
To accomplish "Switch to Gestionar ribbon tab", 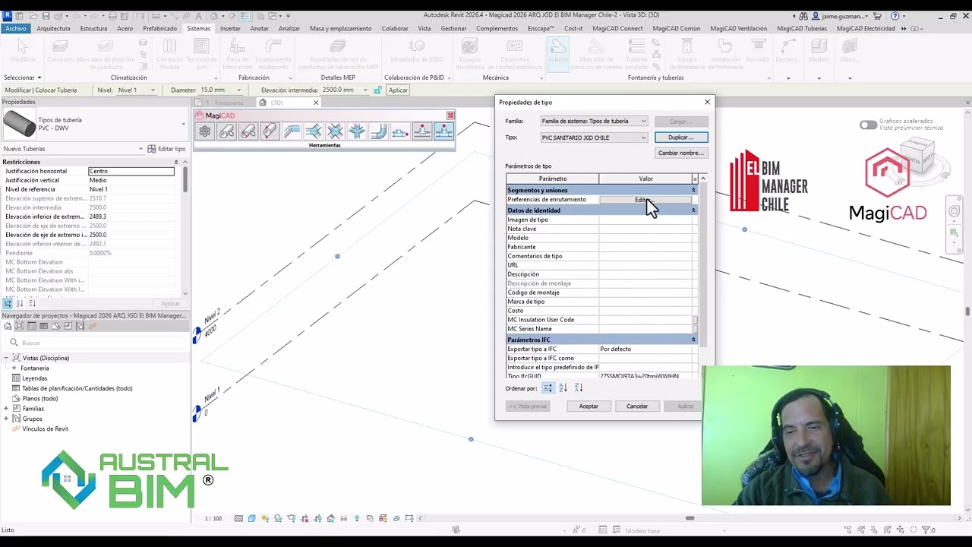I will point(453,28).
